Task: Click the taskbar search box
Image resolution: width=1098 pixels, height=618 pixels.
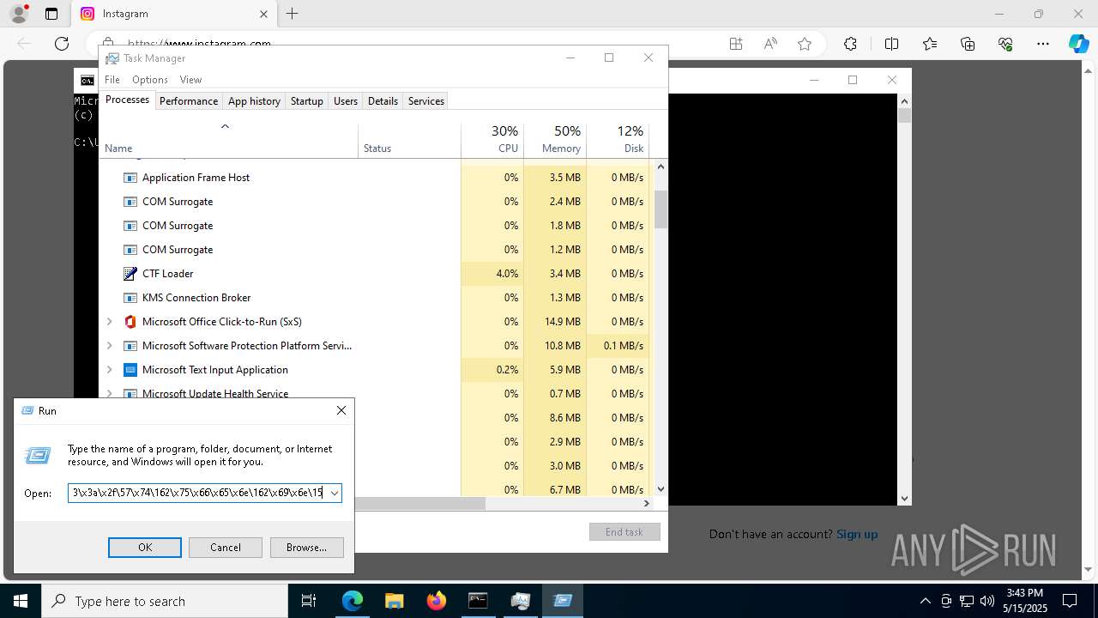Action: pos(165,601)
